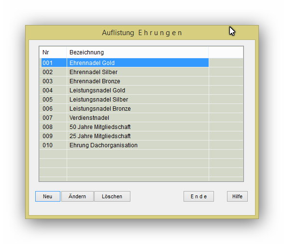Viewport: 284px width, 244px height.
Task: Select the Verdienstnadel entry
Action: tap(125, 118)
